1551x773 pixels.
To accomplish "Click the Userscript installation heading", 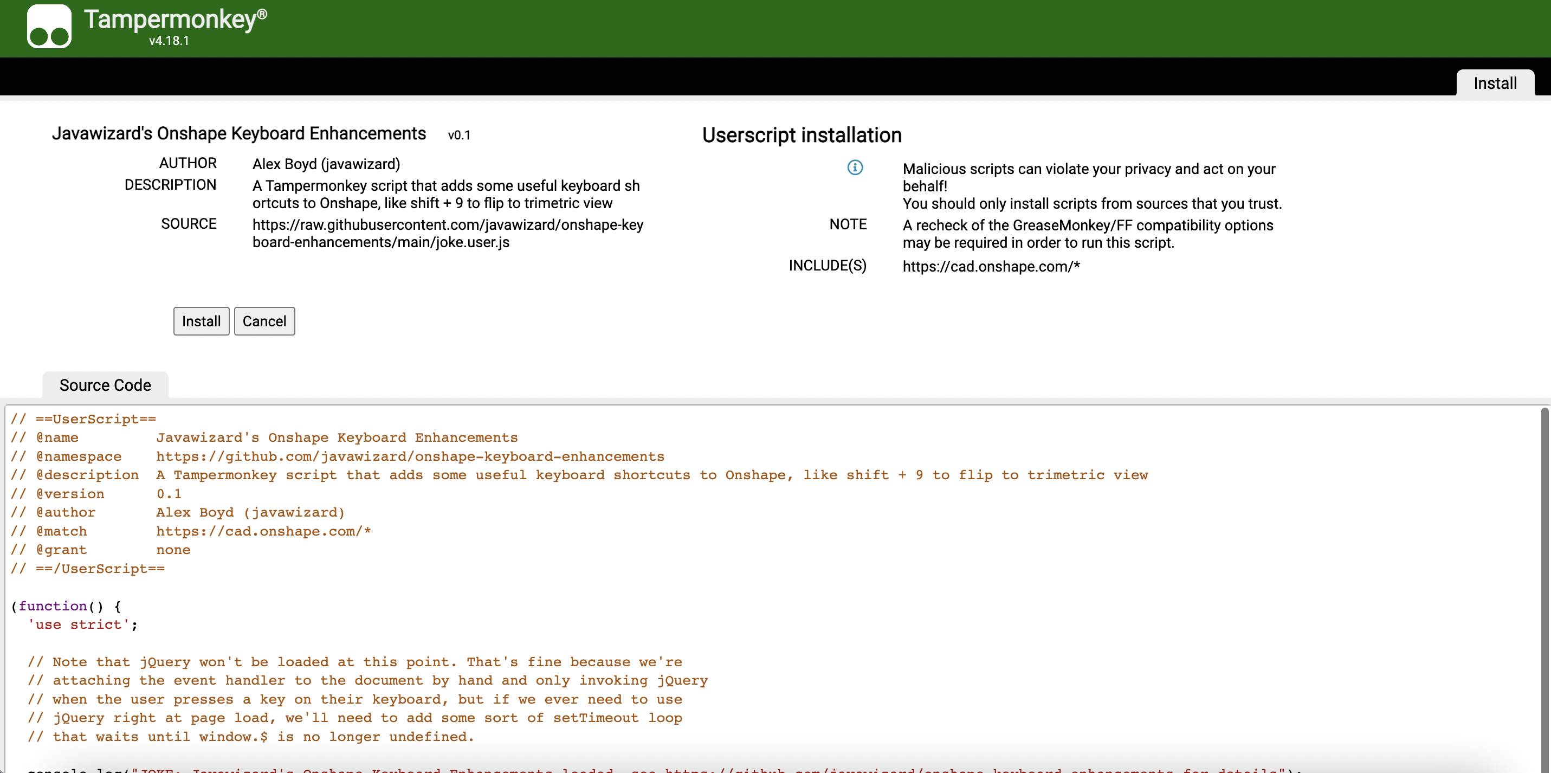I will click(802, 135).
